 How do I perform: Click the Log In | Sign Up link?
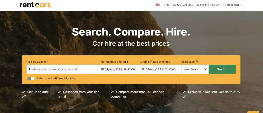pos(208,5)
